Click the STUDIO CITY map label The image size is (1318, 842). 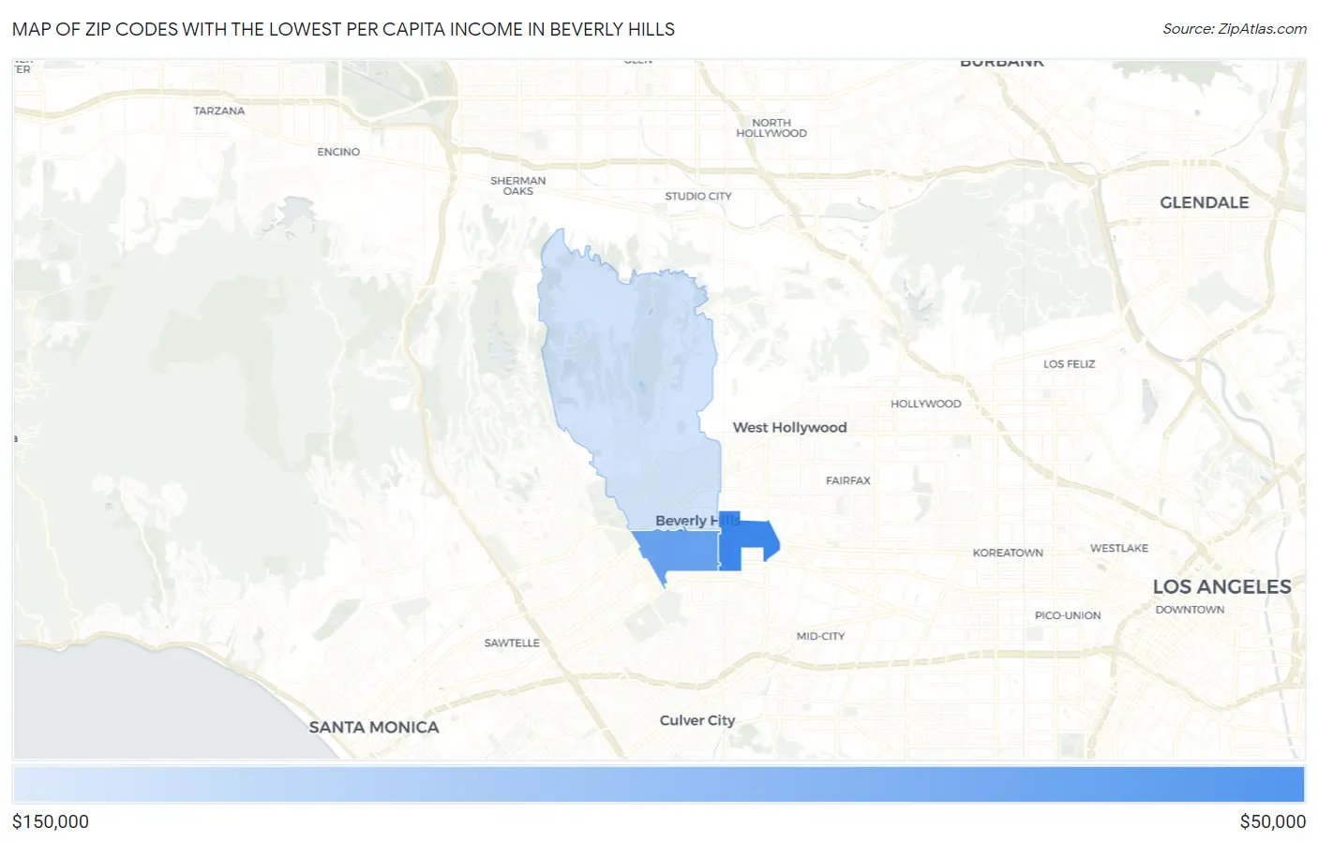[x=697, y=196]
